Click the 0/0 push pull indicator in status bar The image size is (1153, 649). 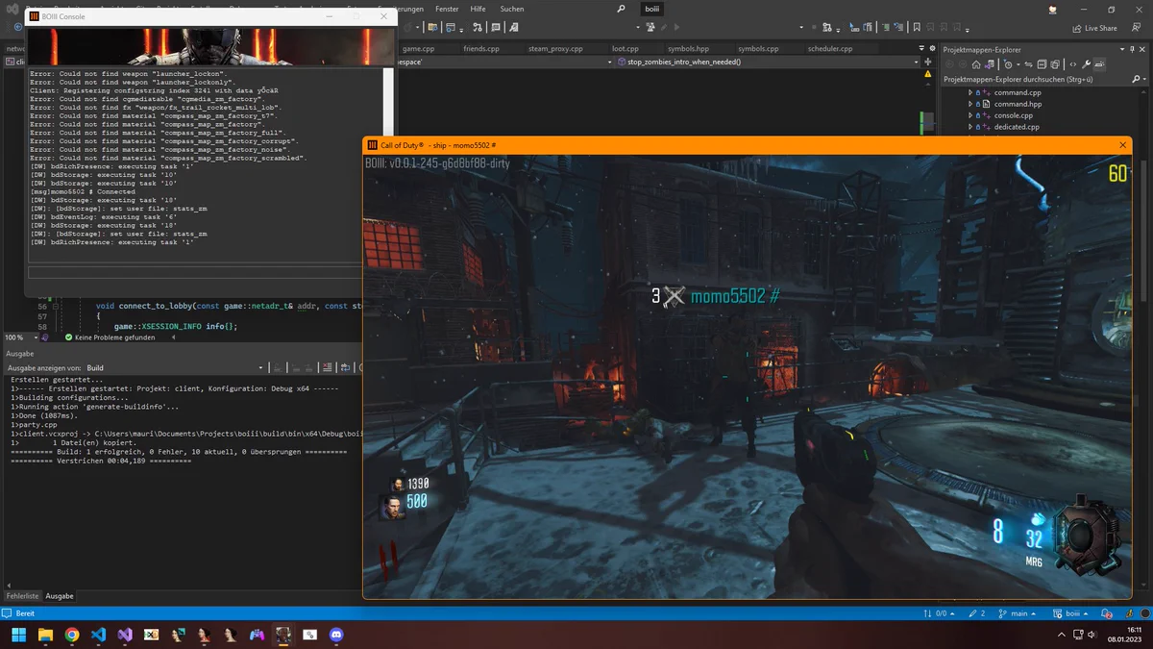tap(941, 612)
